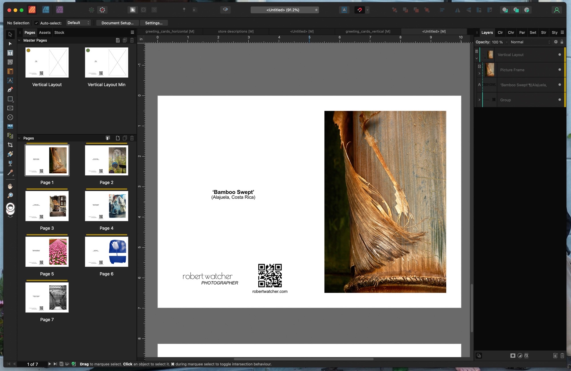This screenshot has width=571, height=371.
Task: Select the Picture Frame Ellipse tool
Action: point(10,117)
